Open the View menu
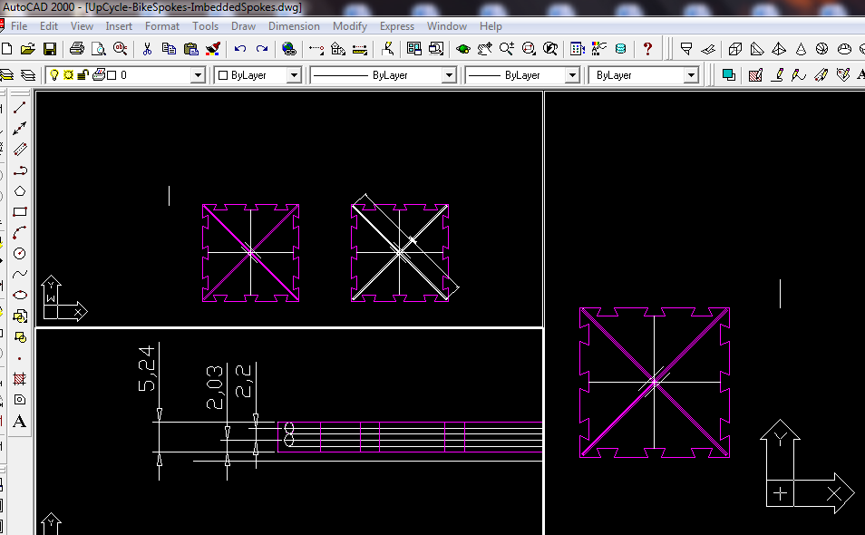The image size is (865, 535). (x=82, y=26)
